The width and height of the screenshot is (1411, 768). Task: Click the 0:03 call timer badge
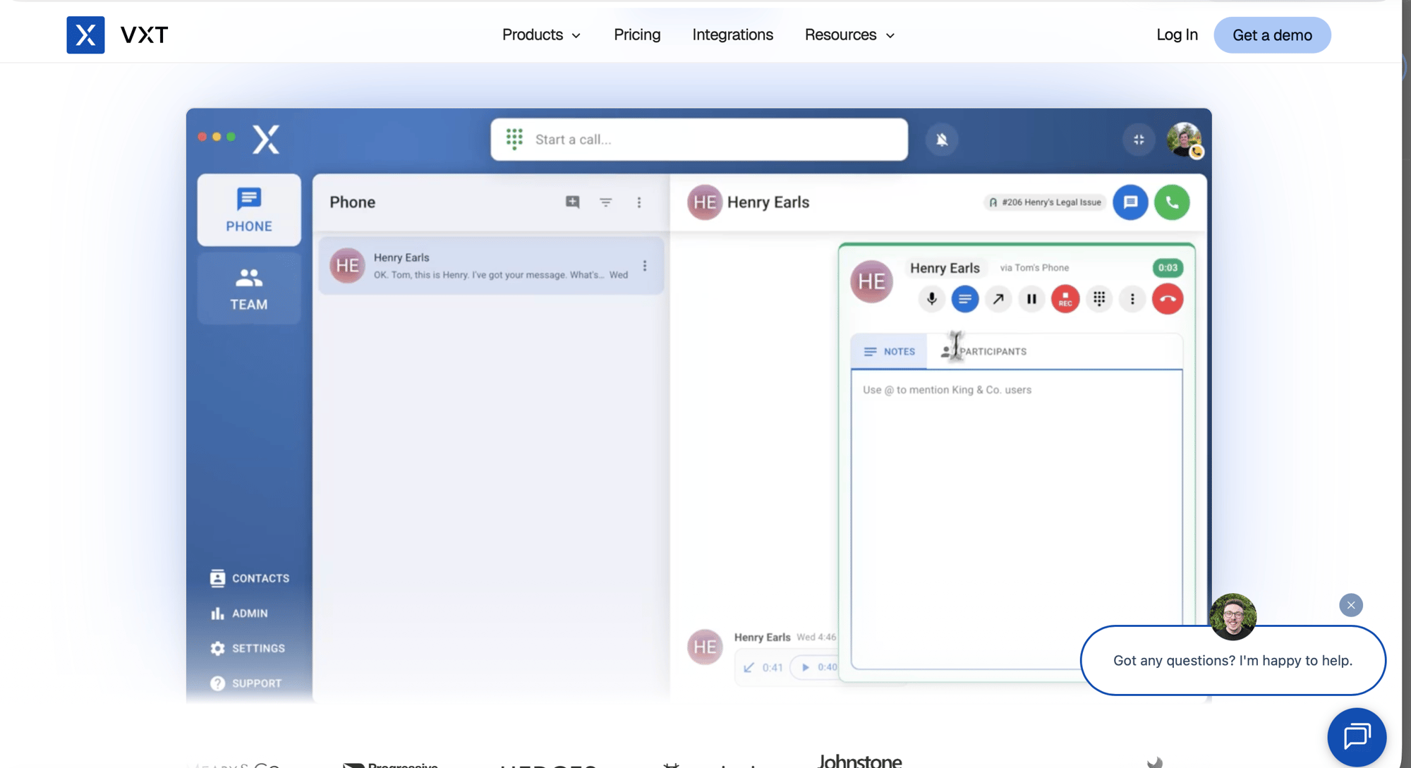point(1168,268)
